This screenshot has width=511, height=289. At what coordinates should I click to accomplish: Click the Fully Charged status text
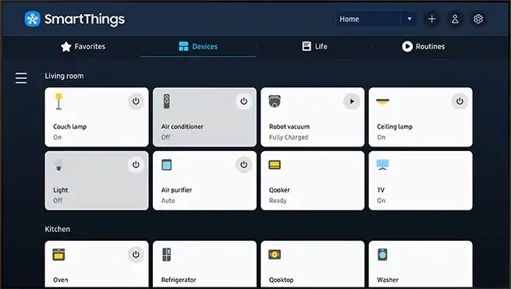(289, 137)
